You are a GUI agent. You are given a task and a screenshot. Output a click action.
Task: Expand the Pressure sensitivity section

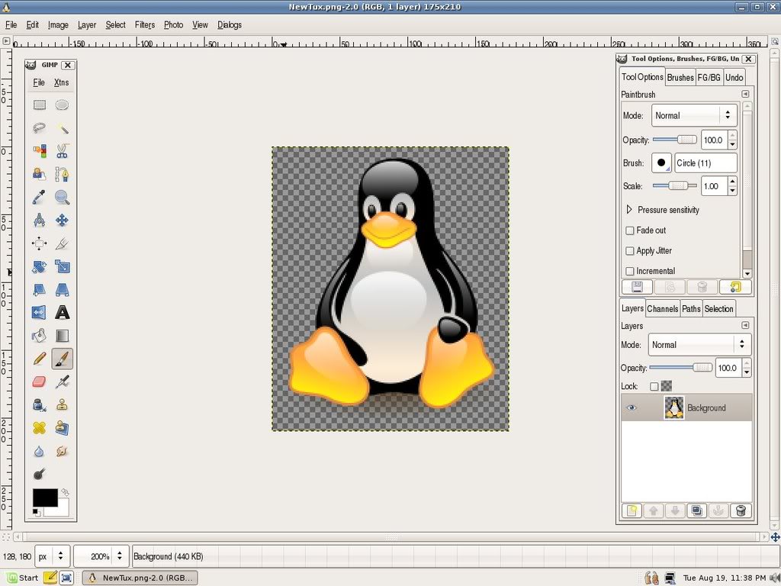[629, 210]
